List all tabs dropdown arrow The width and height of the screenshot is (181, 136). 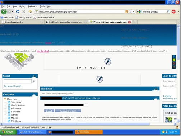(178, 22)
